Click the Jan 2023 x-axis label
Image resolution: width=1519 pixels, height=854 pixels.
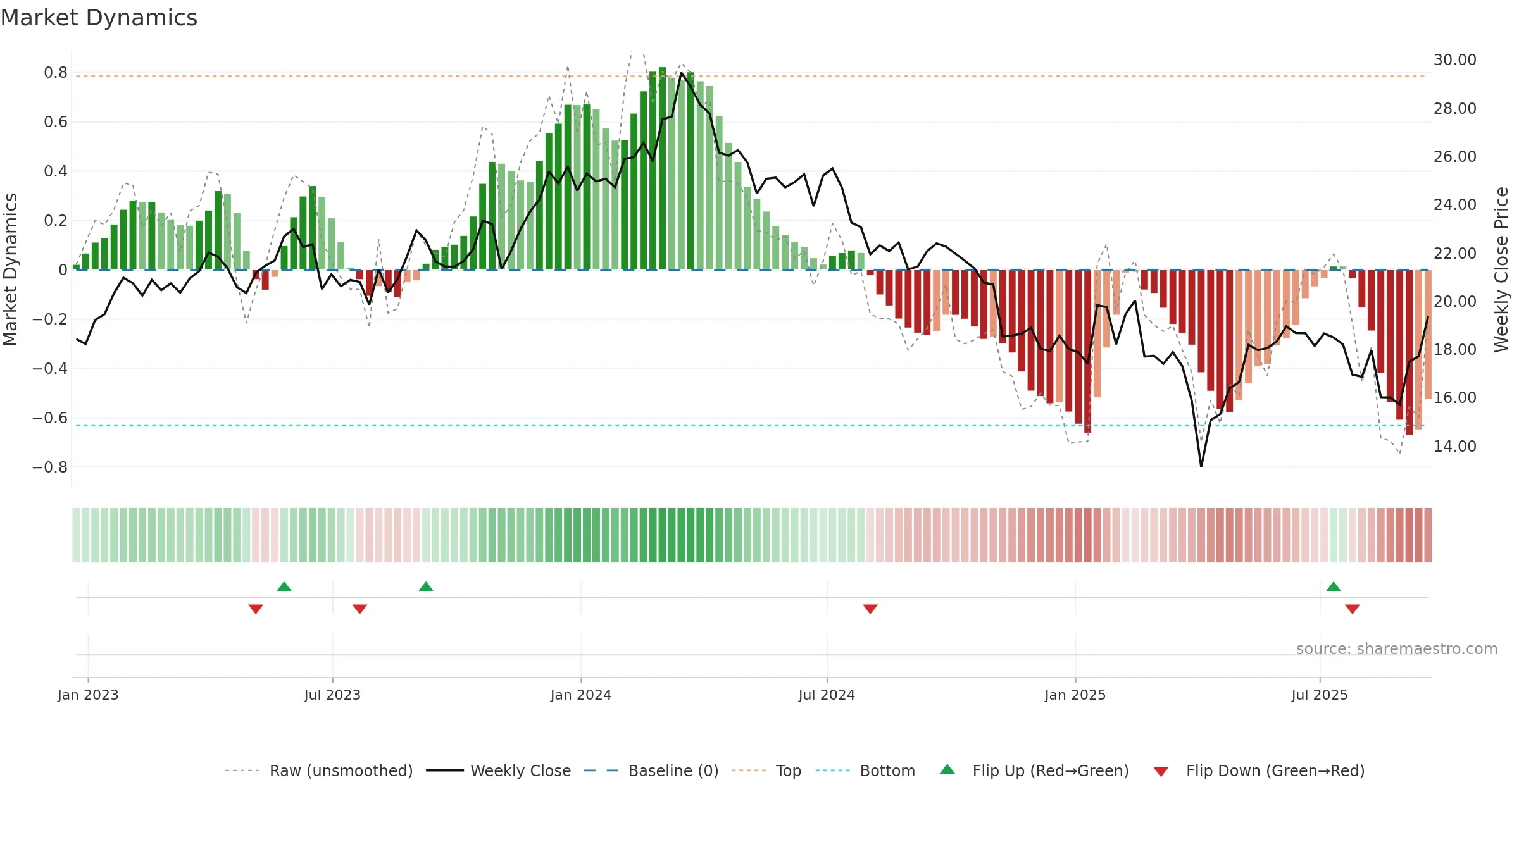point(88,695)
